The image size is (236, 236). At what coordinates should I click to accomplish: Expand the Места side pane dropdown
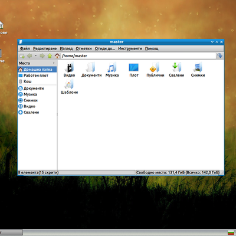point(54,63)
